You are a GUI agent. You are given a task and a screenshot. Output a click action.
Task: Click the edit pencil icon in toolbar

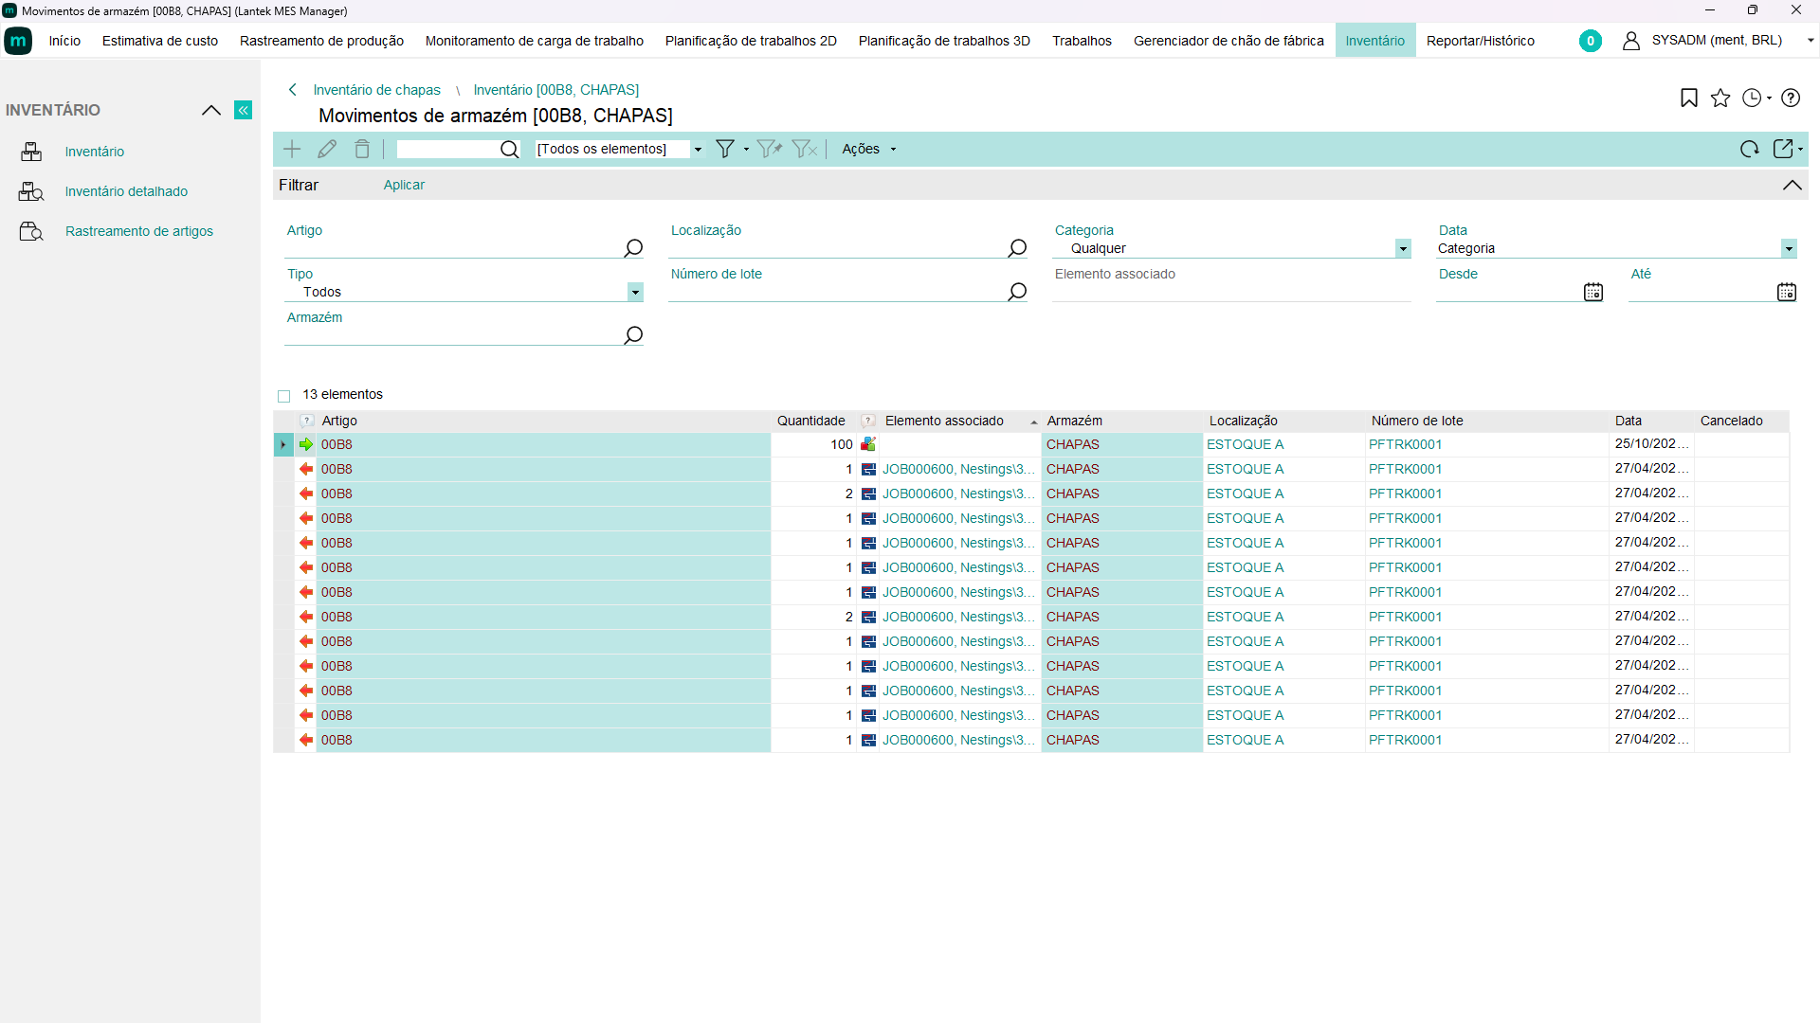coord(327,149)
